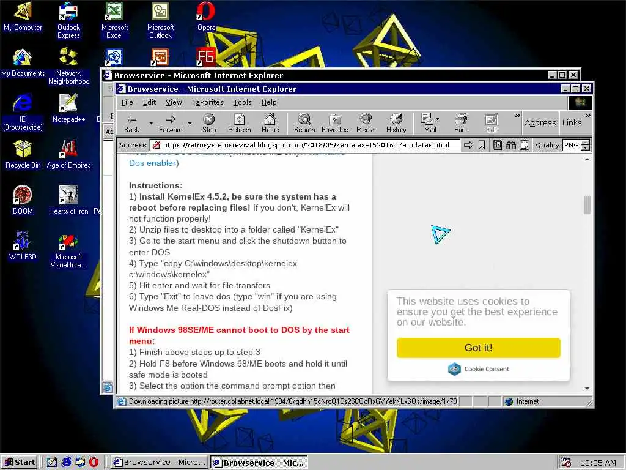Follow the Dos enabler) link
Screen dimensions: 626x470
pos(153,163)
